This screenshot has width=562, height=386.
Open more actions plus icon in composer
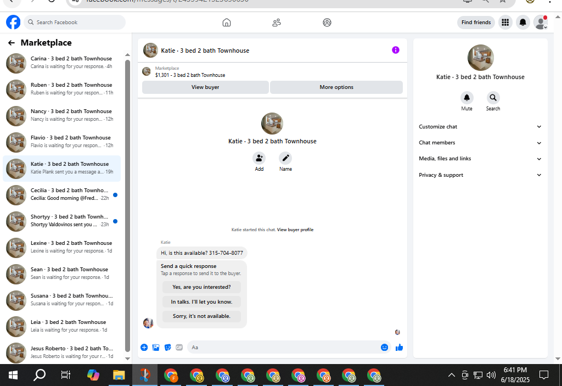(144, 347)
